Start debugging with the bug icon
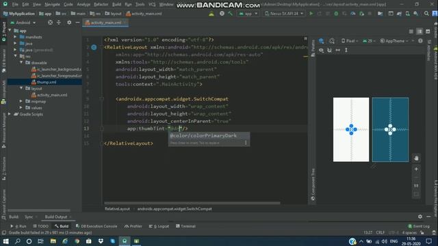 tap(336, 14)
